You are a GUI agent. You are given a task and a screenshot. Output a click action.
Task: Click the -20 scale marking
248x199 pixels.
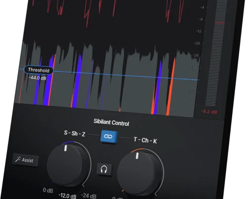(x=197, y=43)
